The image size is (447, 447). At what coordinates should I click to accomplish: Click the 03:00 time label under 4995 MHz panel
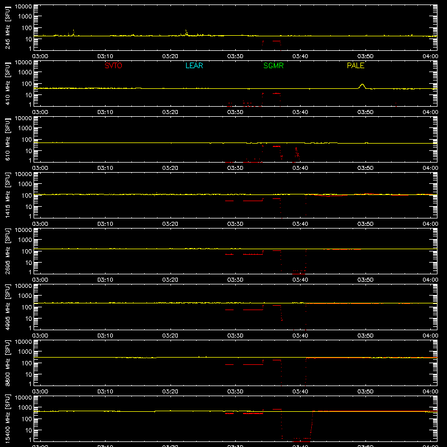pyautogui.click(x=40, y=336)
